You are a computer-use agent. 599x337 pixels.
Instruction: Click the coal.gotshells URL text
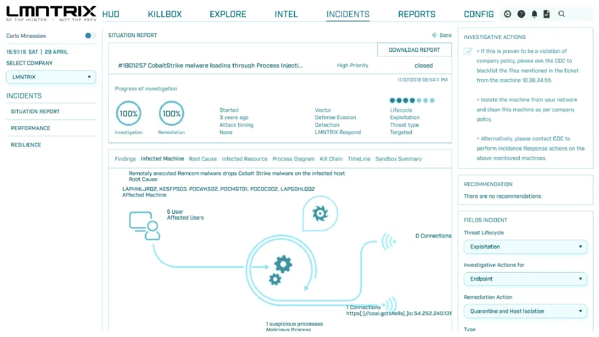click(399, 313)
